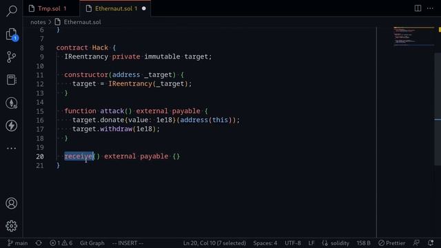The image size is (441, 248).
Task: Open the Ethereum icon view in activity bar
Action: click(x=12, y=103)
